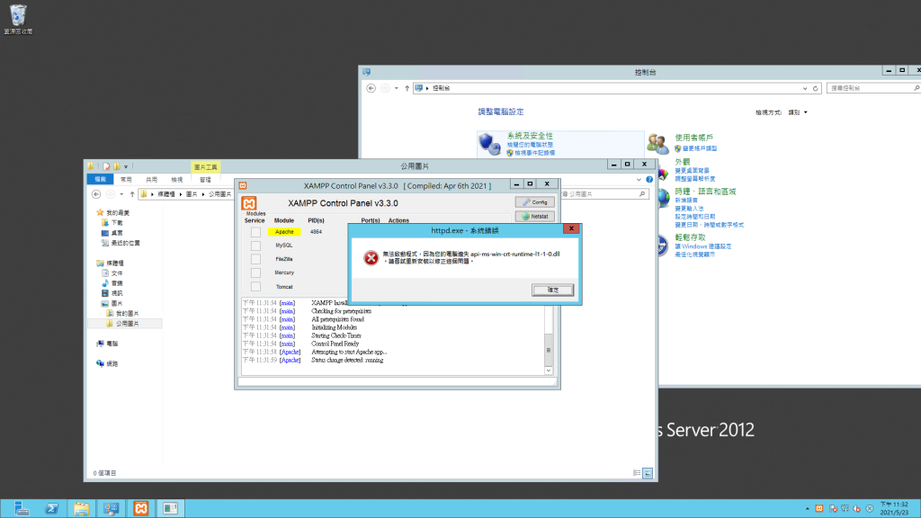Expand breadcrumb arrow after 媒體櫃 in Explorer
This screenshot has width=921, height=518.
click(180, 194)
